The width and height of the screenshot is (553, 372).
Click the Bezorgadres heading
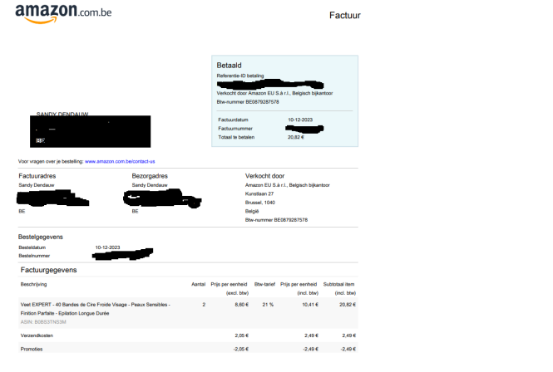click(150, 176)
